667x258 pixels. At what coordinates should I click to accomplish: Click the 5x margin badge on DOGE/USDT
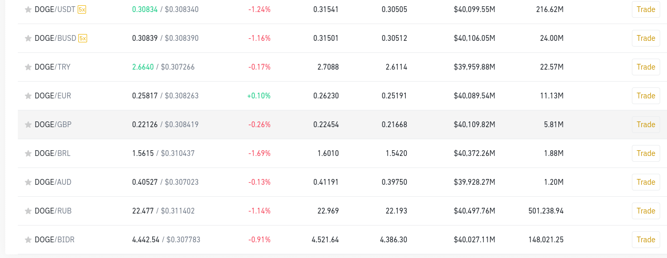click(82, 9)
